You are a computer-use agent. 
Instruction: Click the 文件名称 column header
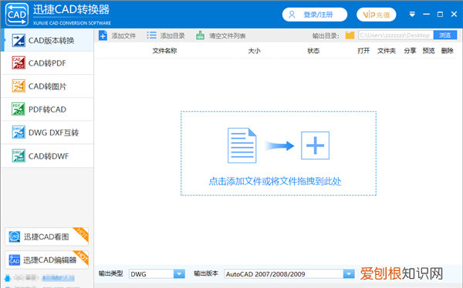(x=165, y=51)
